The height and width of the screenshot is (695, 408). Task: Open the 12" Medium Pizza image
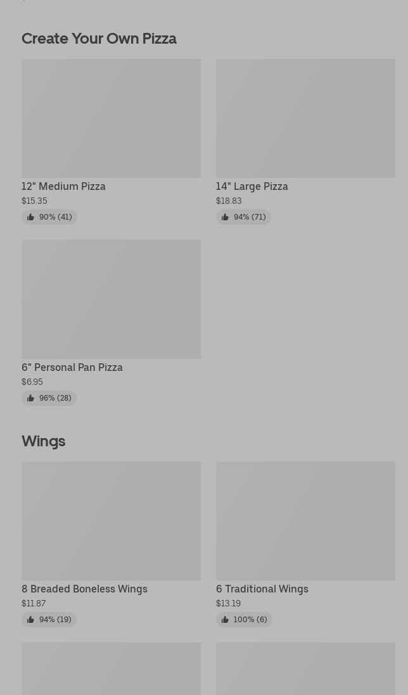112,118
